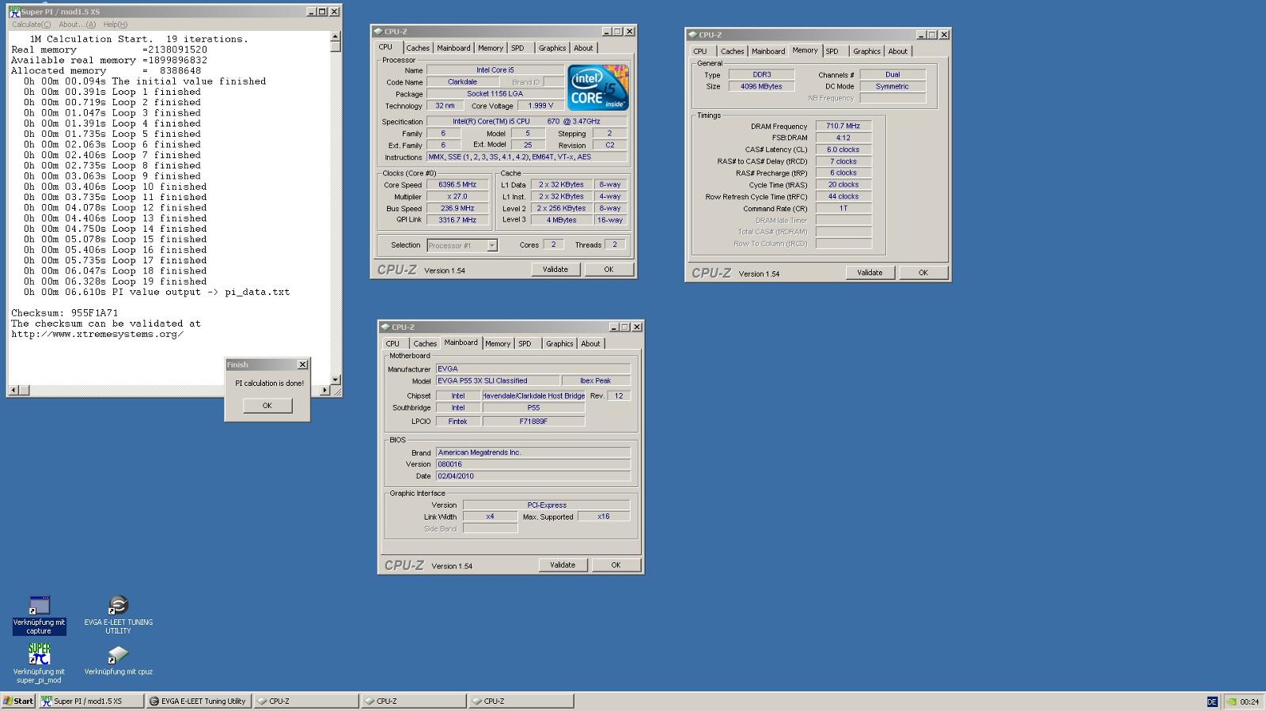Click the Core Voltage 1.999 V field

540,106
